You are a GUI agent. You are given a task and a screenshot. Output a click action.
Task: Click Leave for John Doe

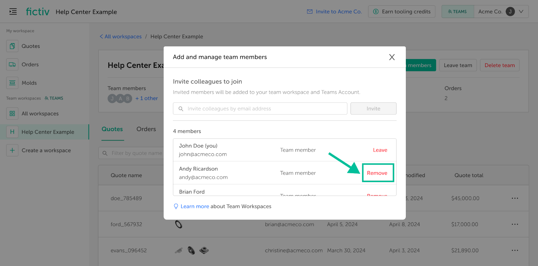(x=380, y=150)
